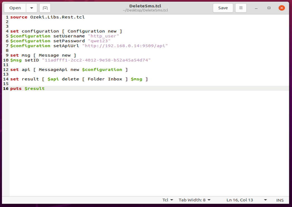Click the 'source' keyword on line 1
Image resolution: width=292 pixels, height=207 pixels.
click(x=19, y=17)
